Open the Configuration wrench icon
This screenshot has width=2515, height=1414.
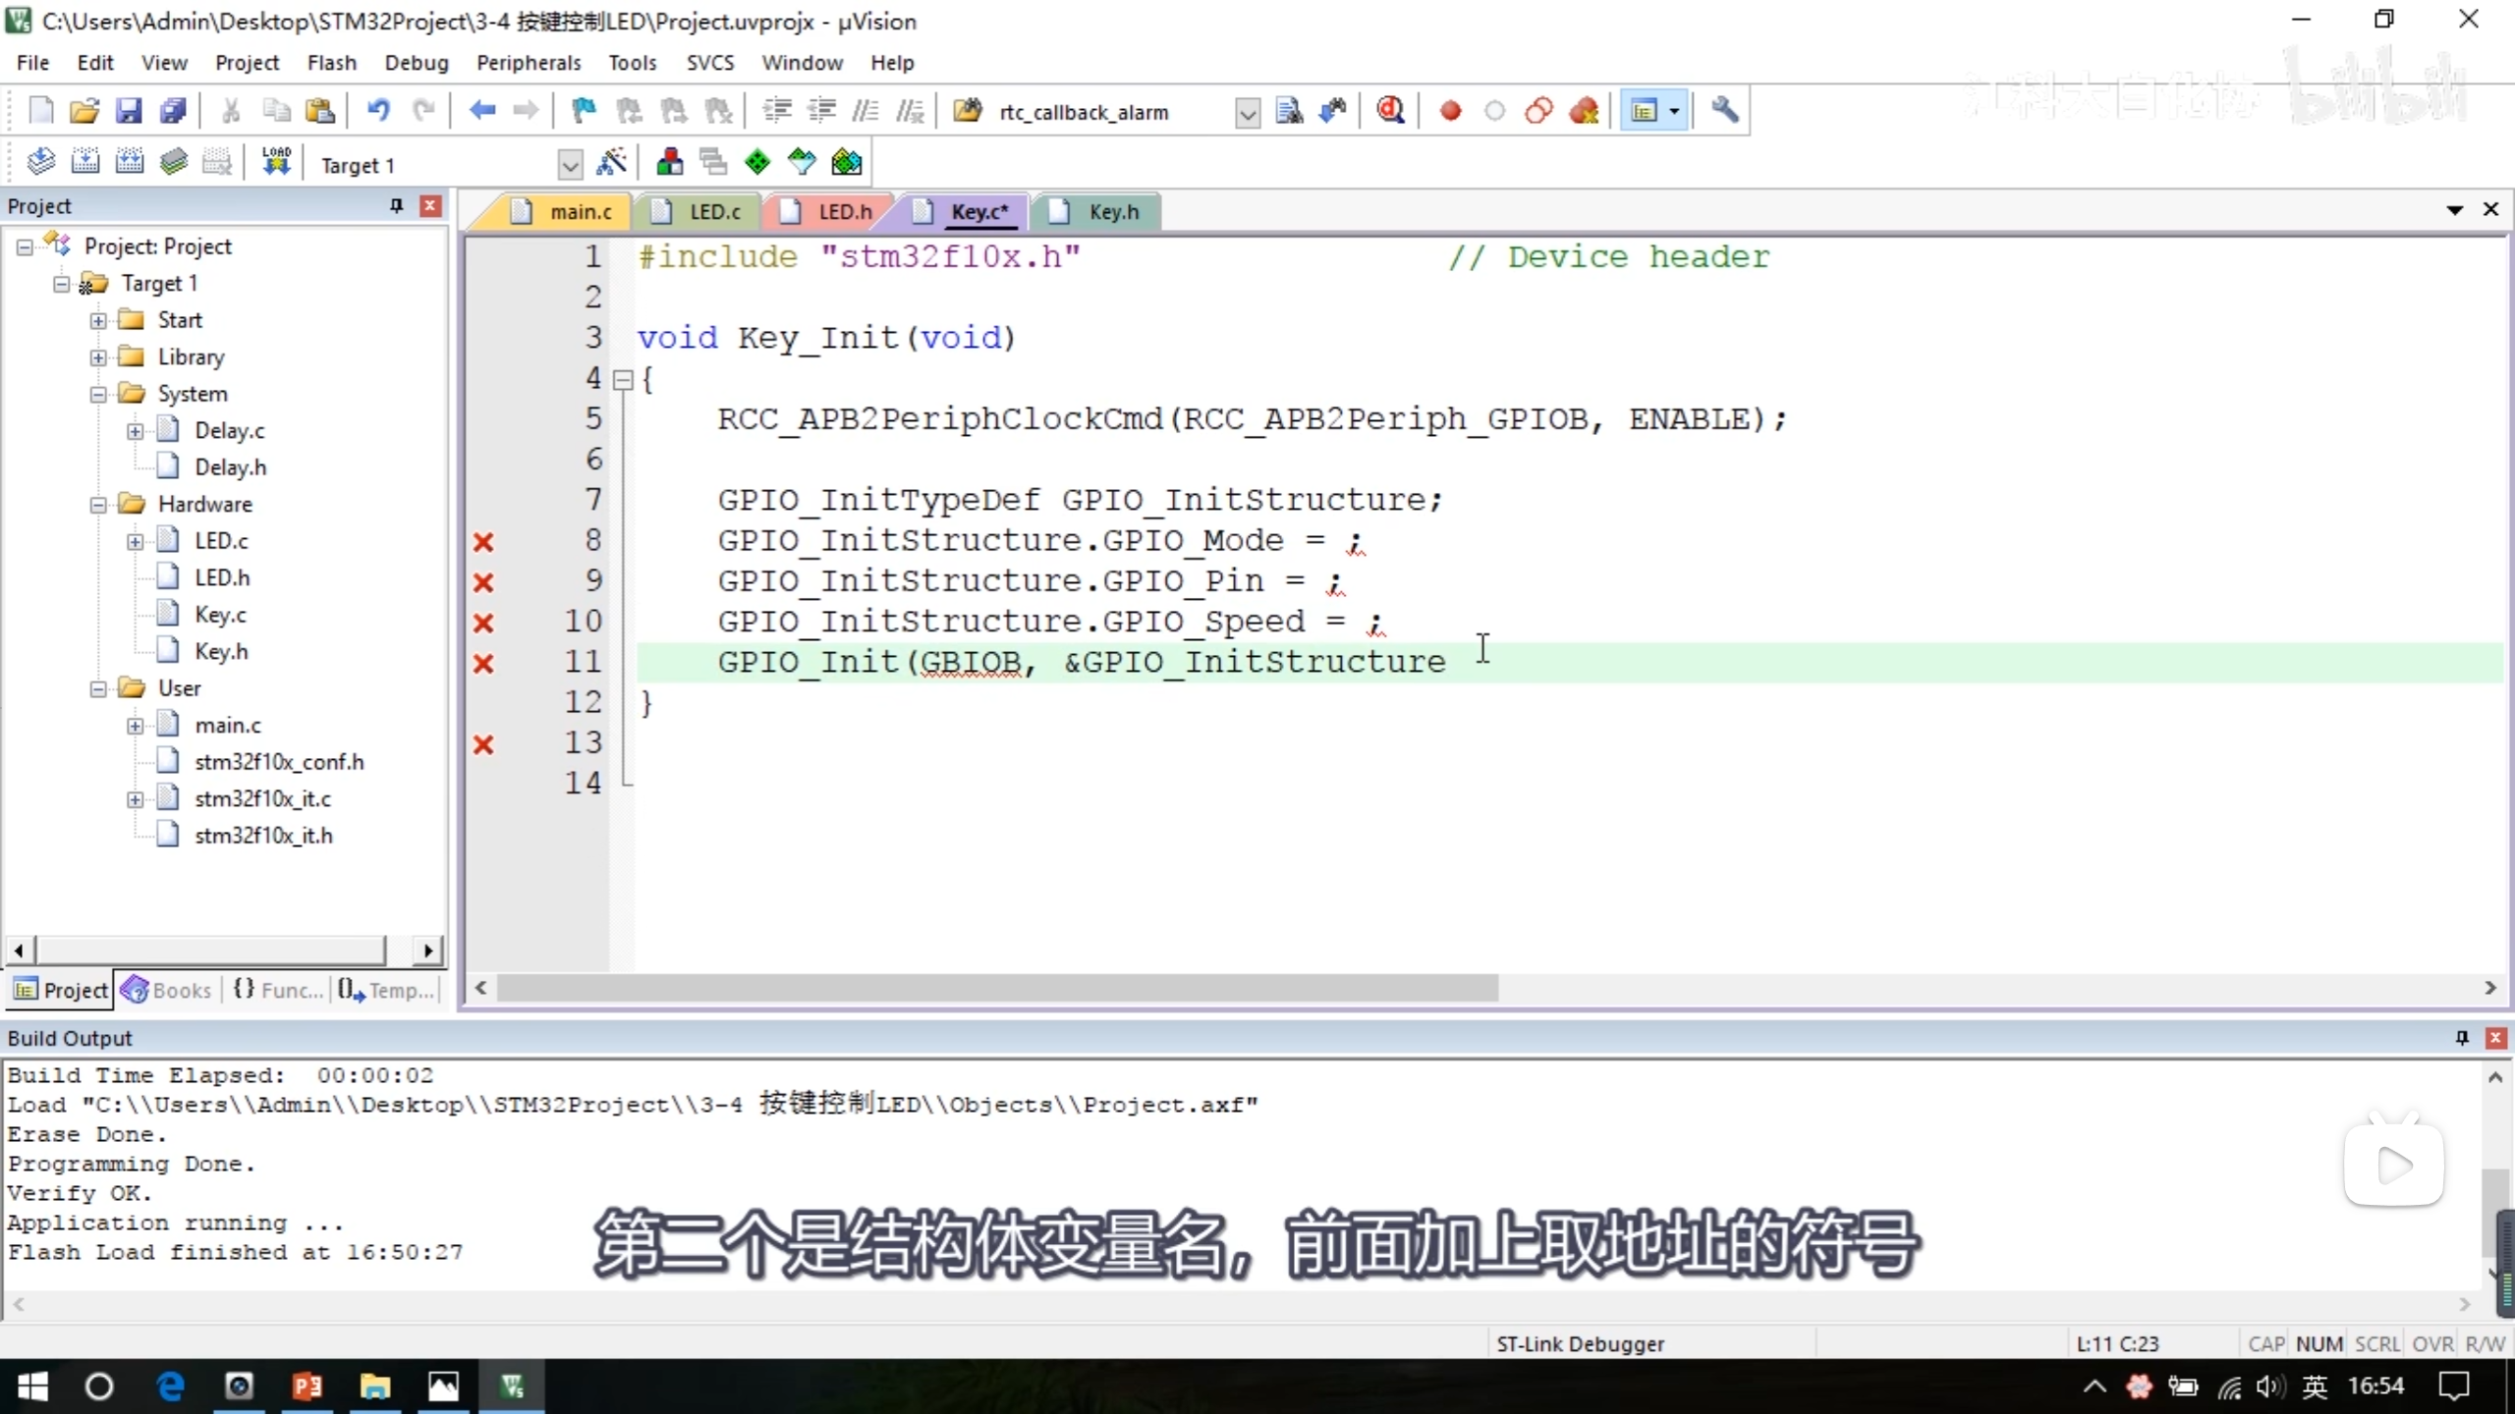[x=1724, y=111]
